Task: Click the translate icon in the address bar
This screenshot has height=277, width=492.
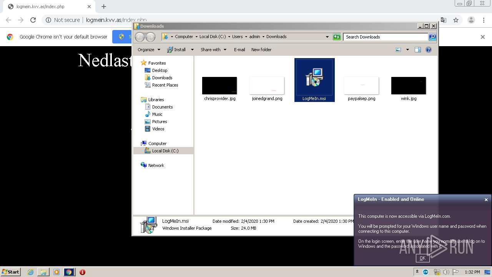Action: (443, 20)
